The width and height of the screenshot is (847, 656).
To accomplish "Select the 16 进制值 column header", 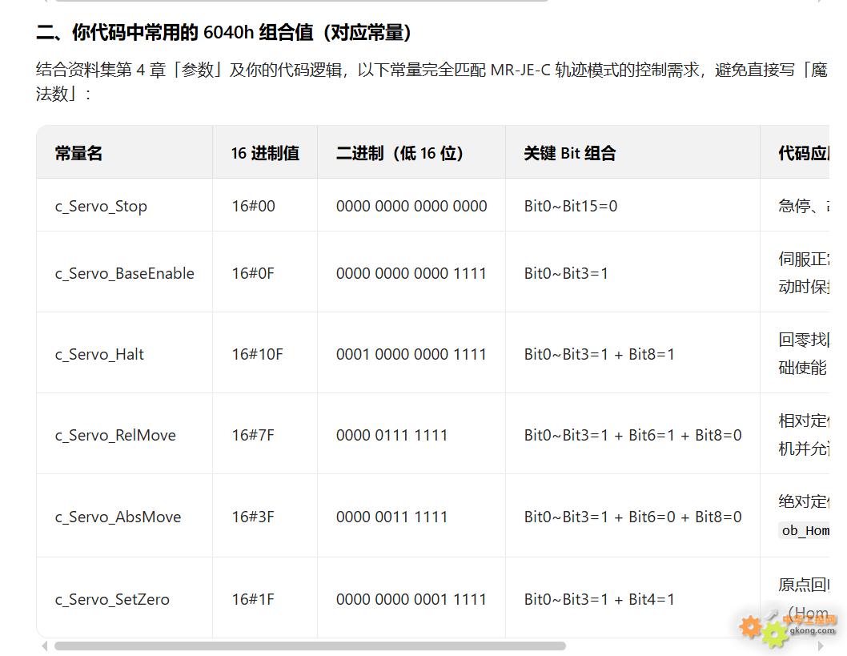I will tap(265, 153).
